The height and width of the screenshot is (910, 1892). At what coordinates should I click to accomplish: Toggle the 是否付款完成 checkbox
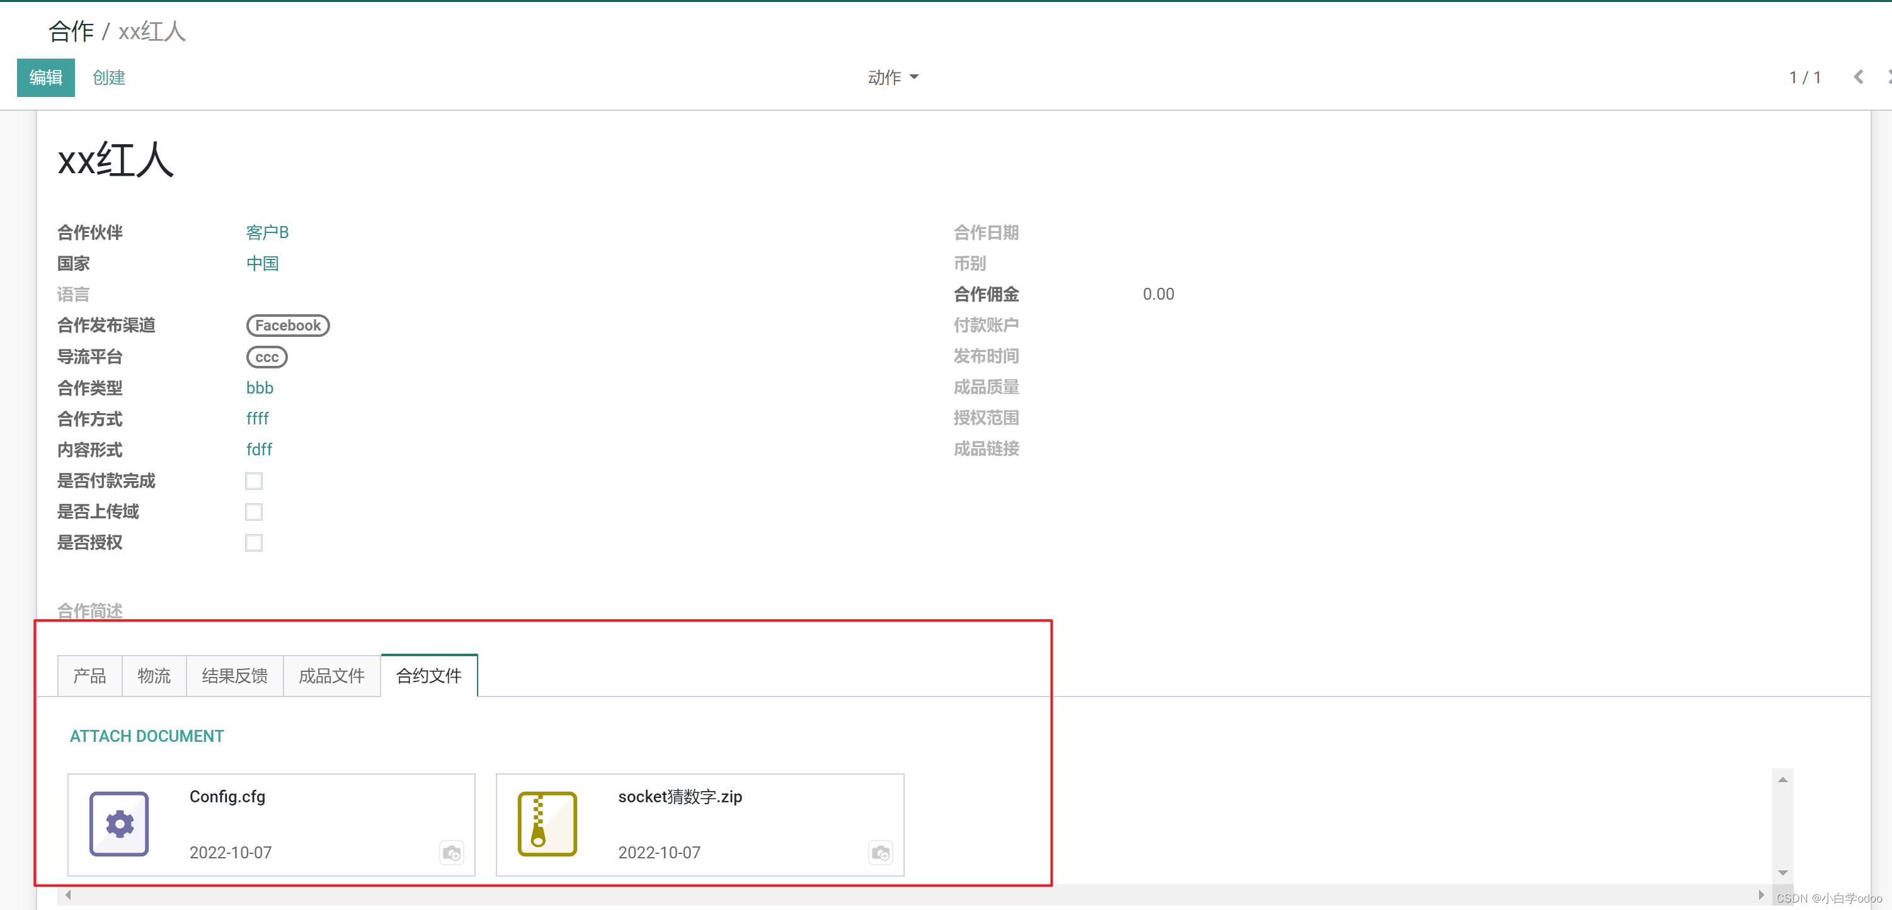[253, 481]
